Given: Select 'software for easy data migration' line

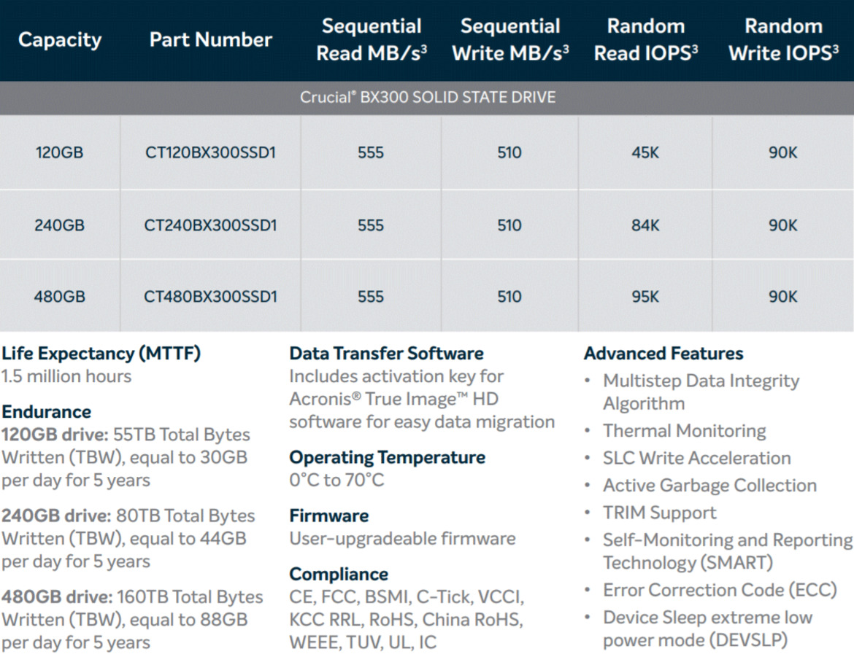Looking at the screenshot, I should [422, 422].
